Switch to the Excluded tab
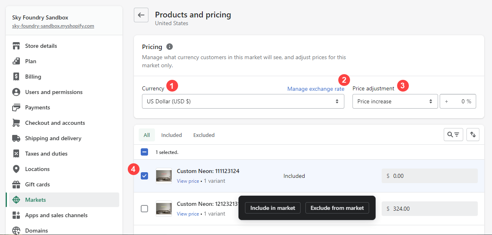492x235 pixels. [x=204, y=135]
